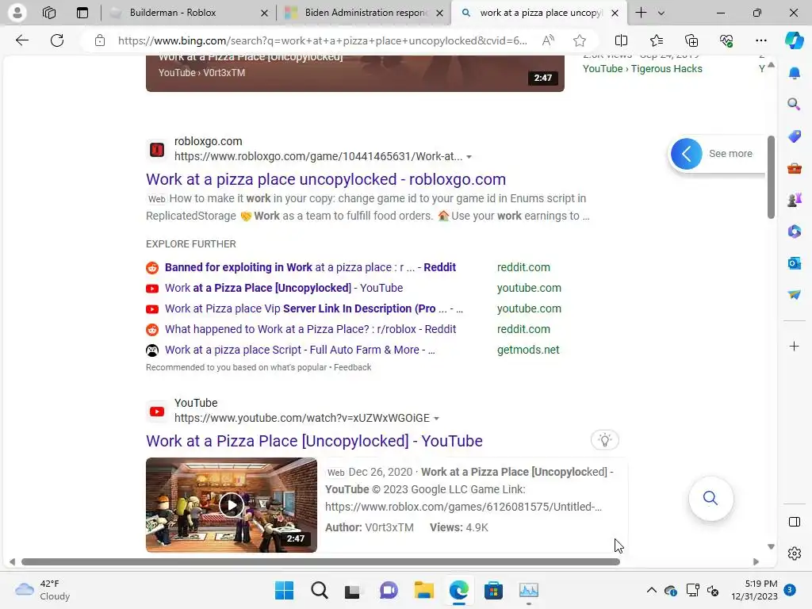Image resolution: width=812 pixels, height=609 pixels.
Task: Open Work at a pizza place uncopylocked robloxgo link
Action: click(326, 179)
